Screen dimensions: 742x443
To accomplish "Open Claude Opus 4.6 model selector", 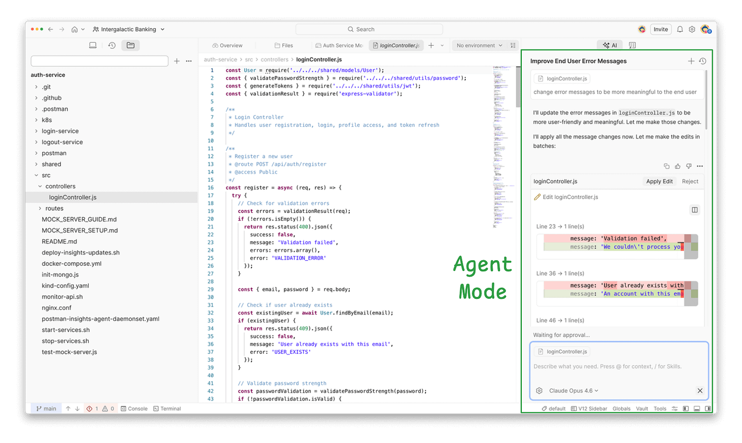I will 573,391.
